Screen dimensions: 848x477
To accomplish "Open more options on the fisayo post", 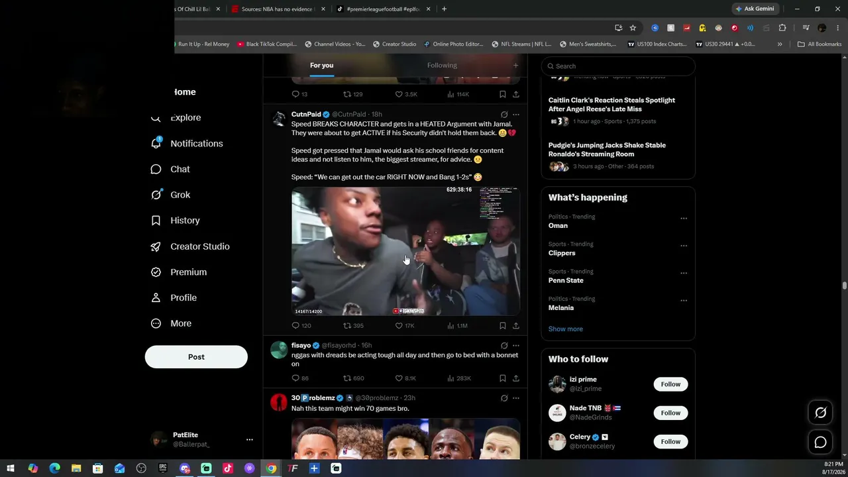I will click(x=516, y=346).
